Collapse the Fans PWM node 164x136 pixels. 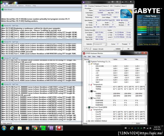pyautogui.click(x=89, y=98)
